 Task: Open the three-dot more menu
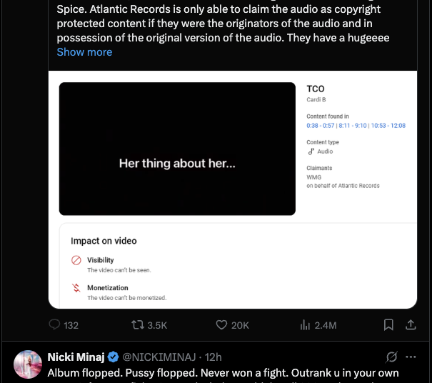coord(411,357)
